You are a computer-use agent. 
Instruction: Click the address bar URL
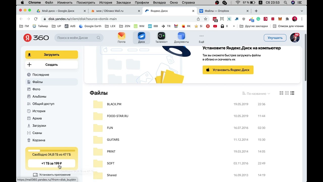[83, 19]
